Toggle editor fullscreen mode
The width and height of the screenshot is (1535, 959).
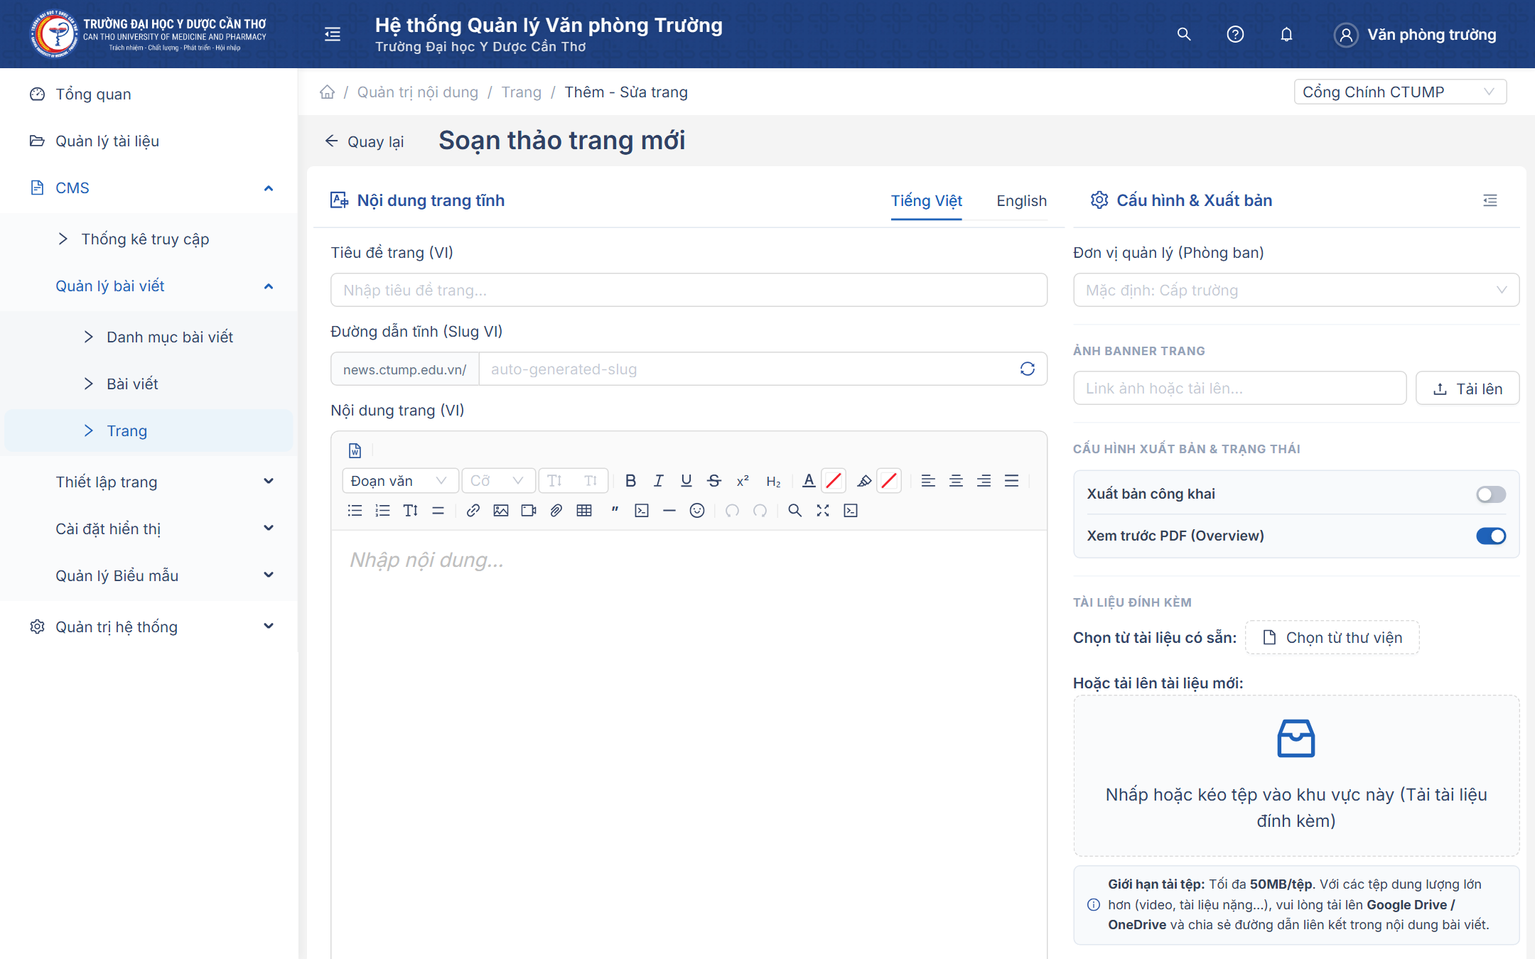point(823,510)
